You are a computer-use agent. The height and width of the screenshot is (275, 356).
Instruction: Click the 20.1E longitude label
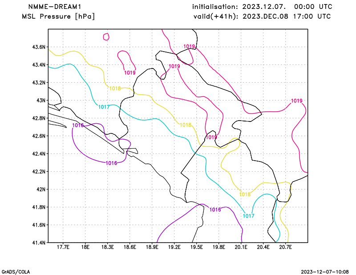point(241,247)
